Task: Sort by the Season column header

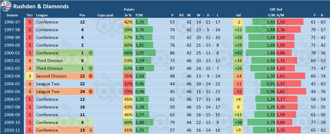Action: coord(12,15)
